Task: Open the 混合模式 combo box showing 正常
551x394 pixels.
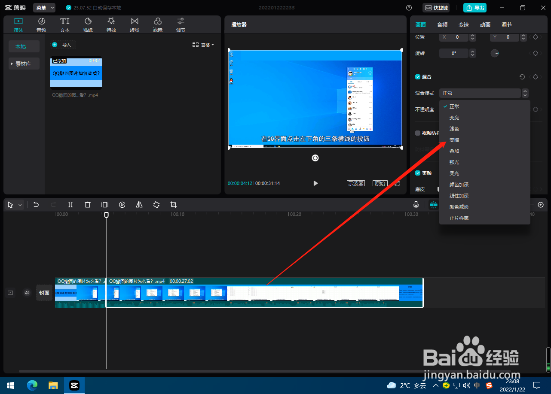Action: pyautogui.click(x=480, y=93)
